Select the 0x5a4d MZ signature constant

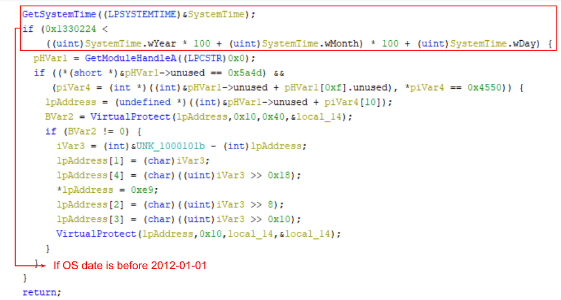pos(245,73)
